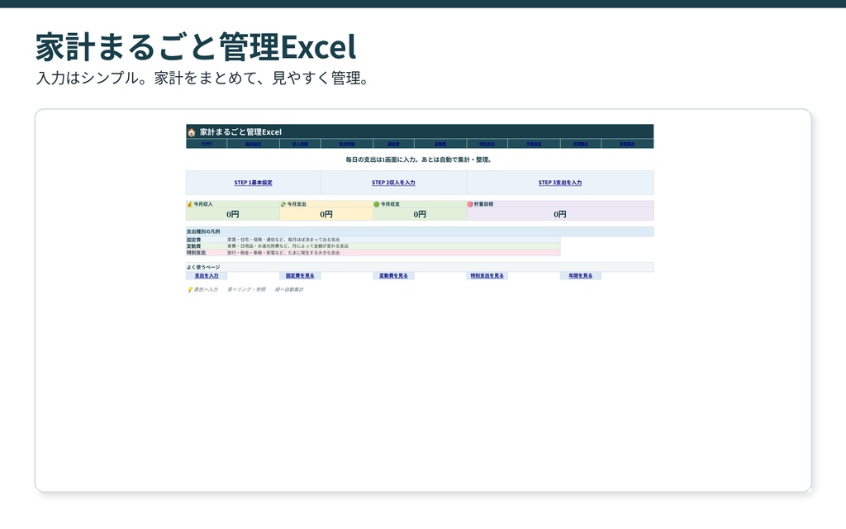Click the 食費・日用品・水道光熱費 description text
The height and width of the screenshot is (529, 846).
tap(288, 246)
